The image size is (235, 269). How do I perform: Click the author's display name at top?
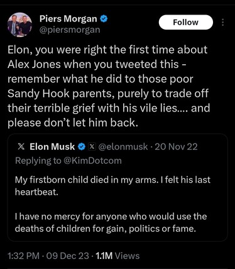68,19
